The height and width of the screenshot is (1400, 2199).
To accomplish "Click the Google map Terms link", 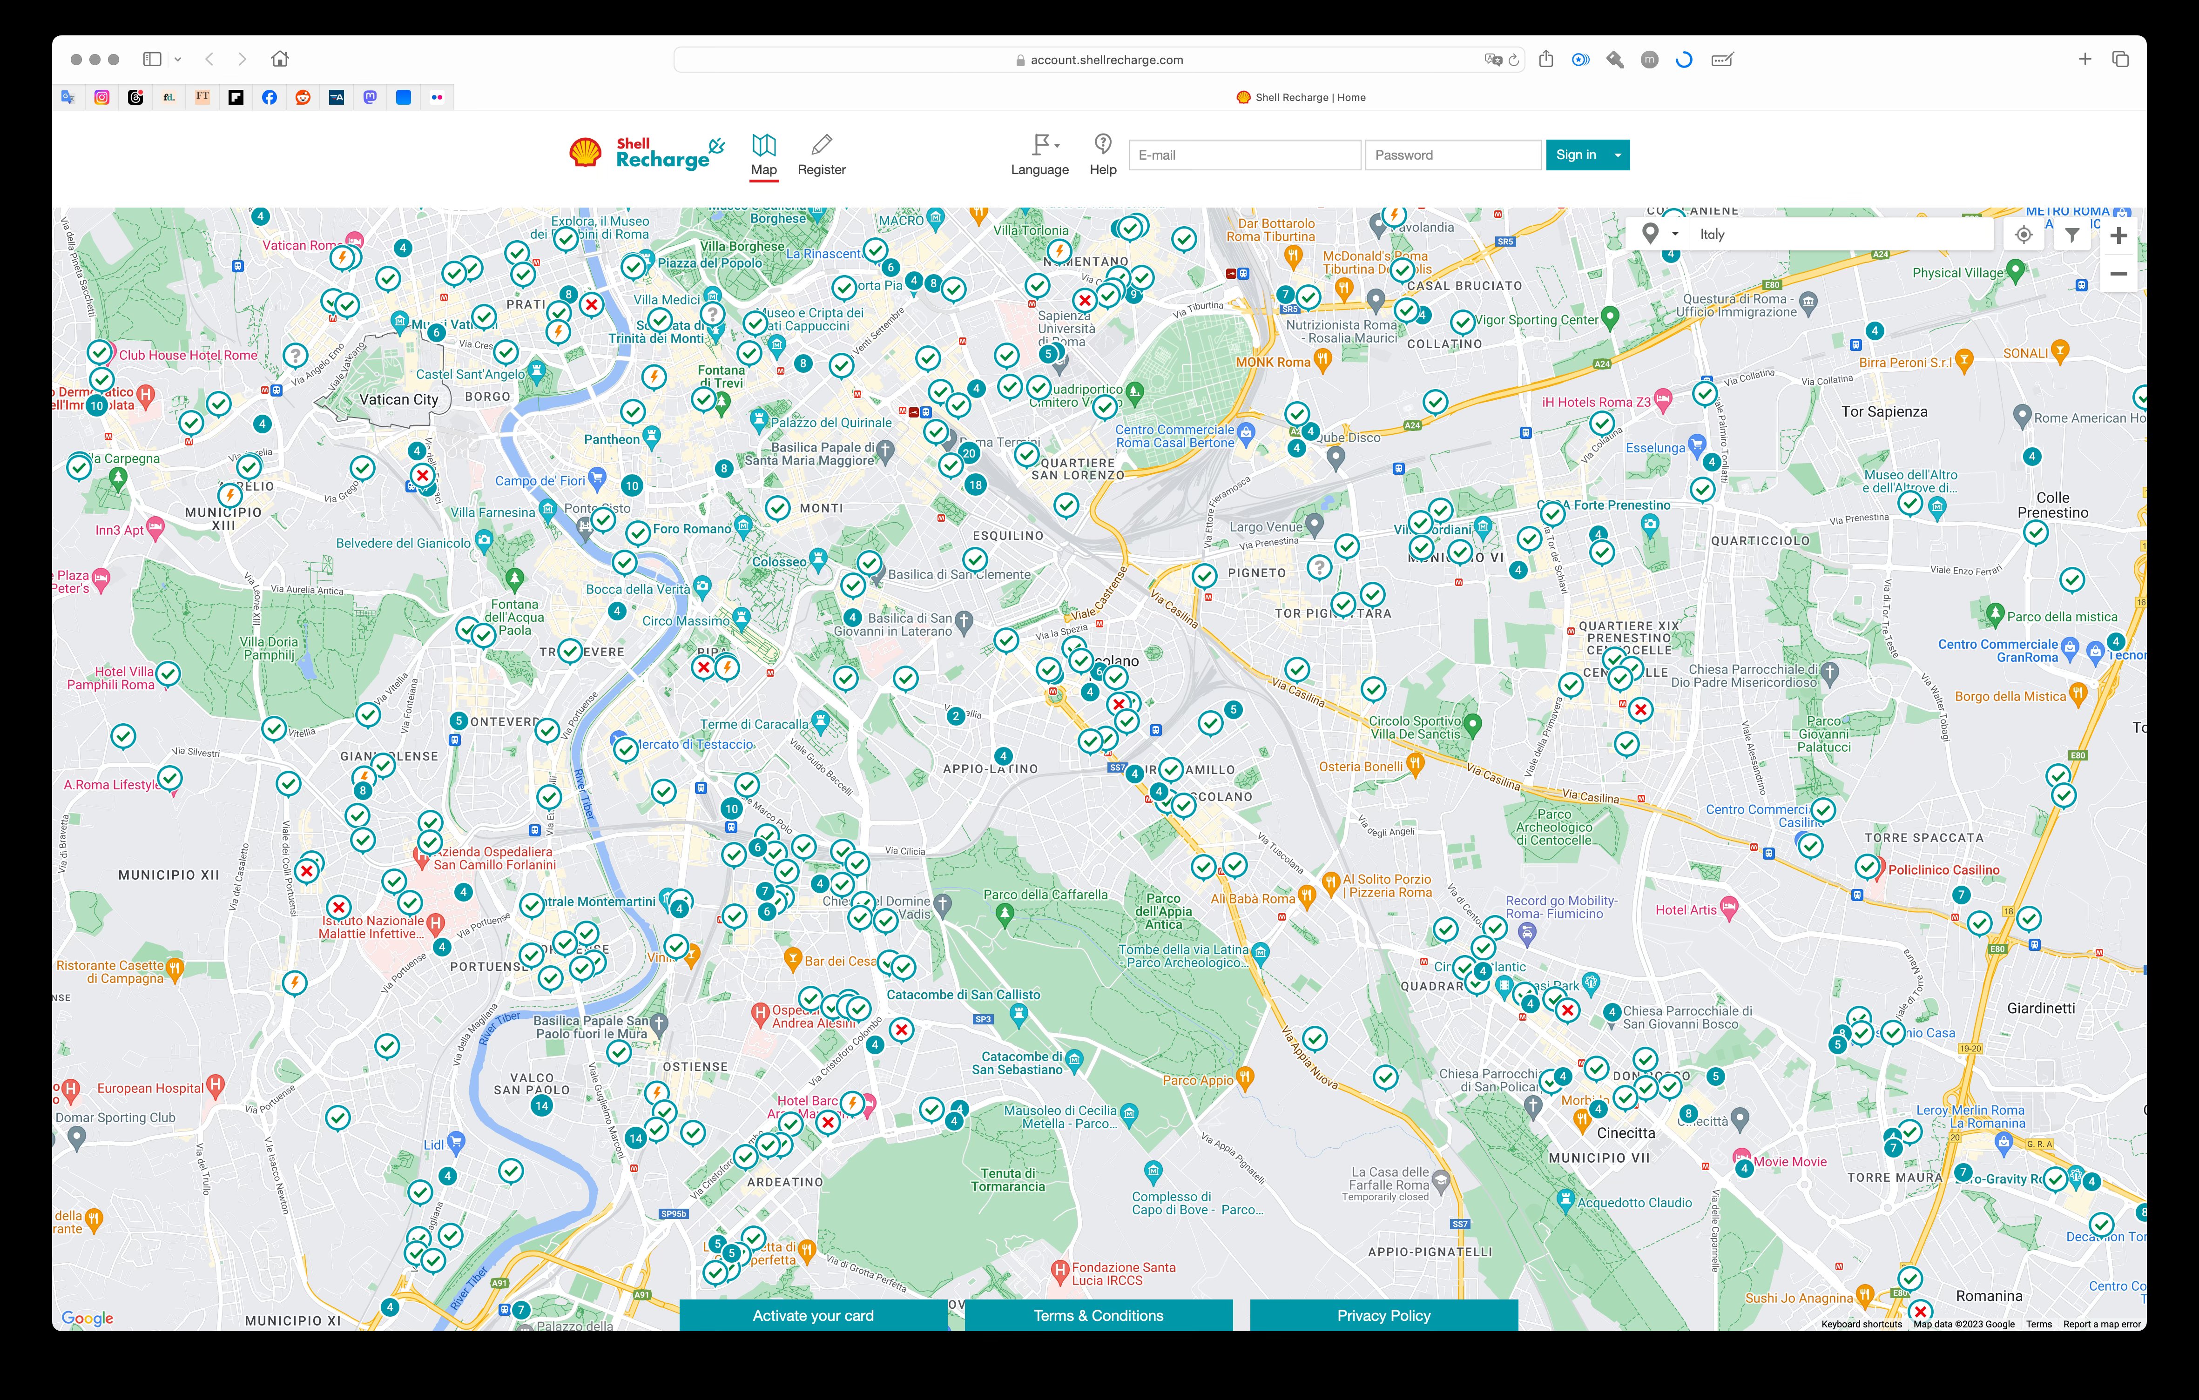I will tap(2038, 1324).
